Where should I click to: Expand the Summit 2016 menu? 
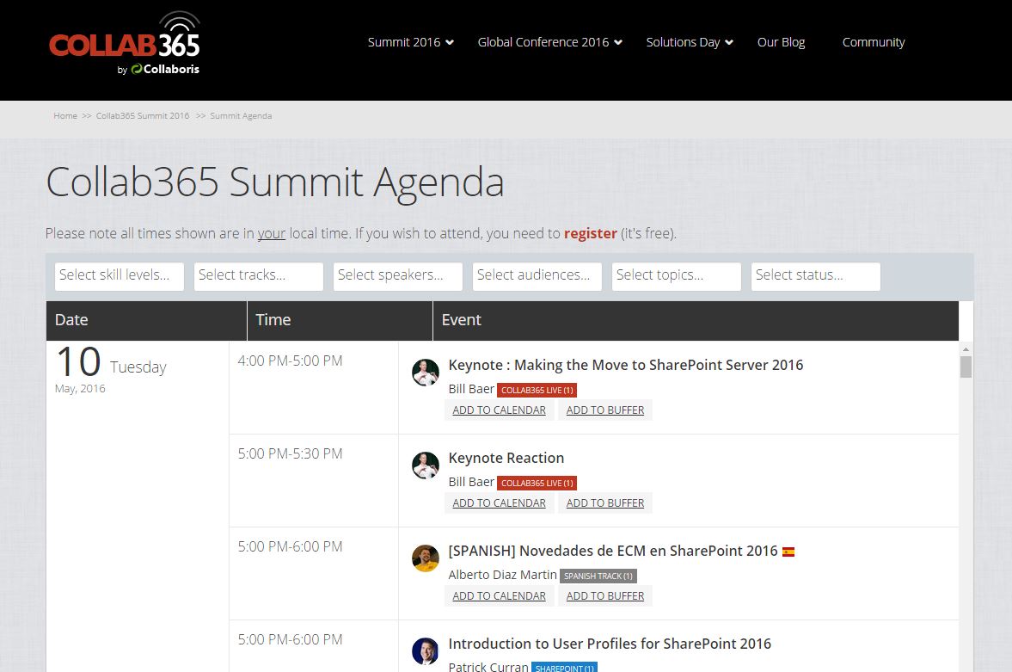[x=410, y=42]
